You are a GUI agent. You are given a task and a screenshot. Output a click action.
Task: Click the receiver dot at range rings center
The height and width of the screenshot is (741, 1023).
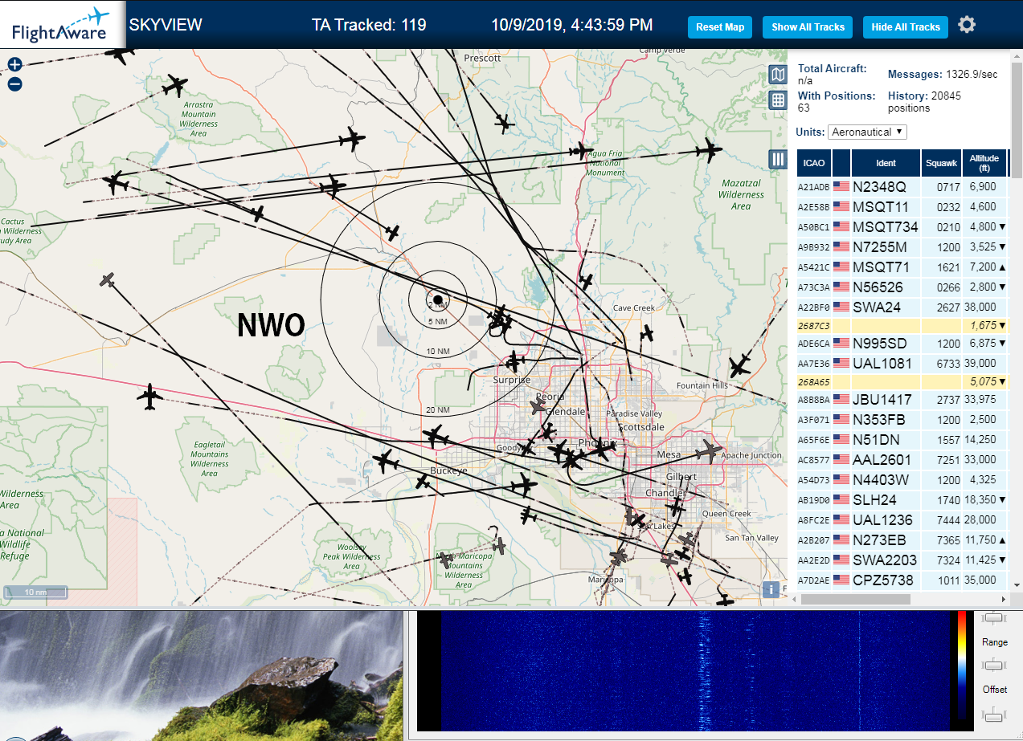pyautogui.click(x=438, y=299)
